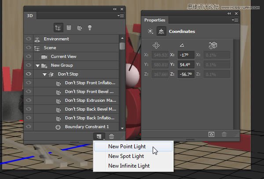Click the camera icon beside Current View
The height and width of the screenshot is (179, 264).
pos(44,57)
